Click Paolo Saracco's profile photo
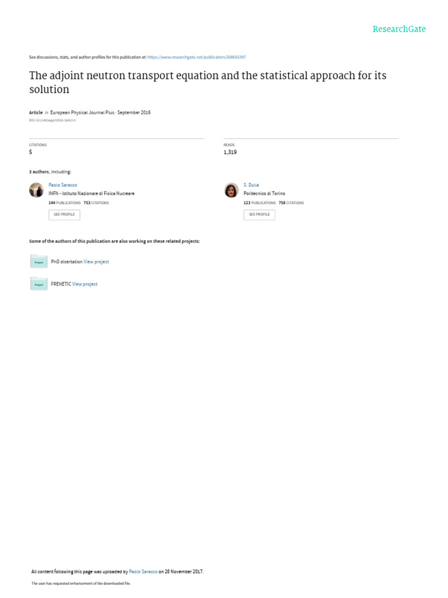Image resolution: width=448 pixels, height=598 pixels. pyautogui.click(x=36, y=190)
